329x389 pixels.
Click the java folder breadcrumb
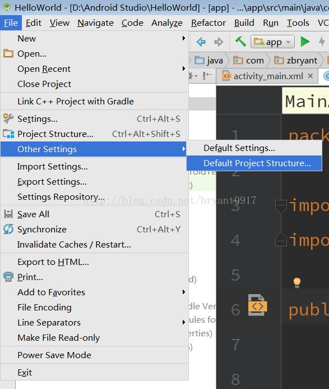208,60
